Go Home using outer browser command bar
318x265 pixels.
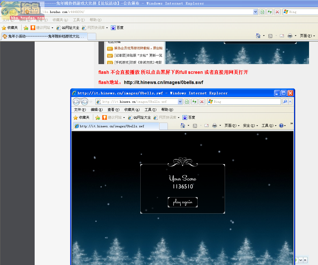(x=258, y=36)
